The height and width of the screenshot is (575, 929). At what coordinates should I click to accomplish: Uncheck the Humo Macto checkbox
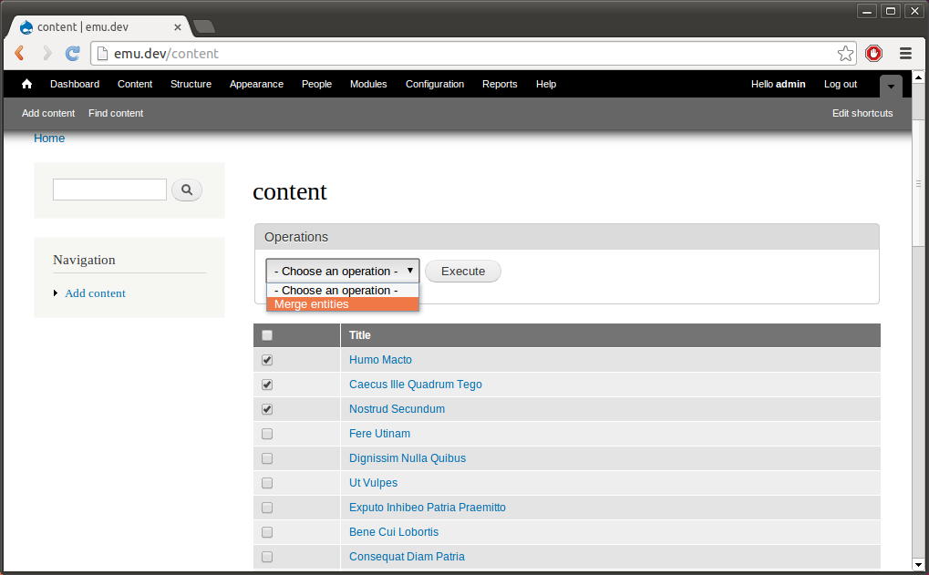(x=266, y=359)
